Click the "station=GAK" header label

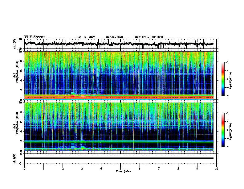pos(115,37)
